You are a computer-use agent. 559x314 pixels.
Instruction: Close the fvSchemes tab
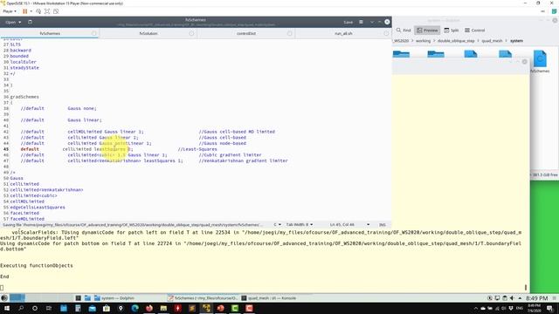point(93,33)
